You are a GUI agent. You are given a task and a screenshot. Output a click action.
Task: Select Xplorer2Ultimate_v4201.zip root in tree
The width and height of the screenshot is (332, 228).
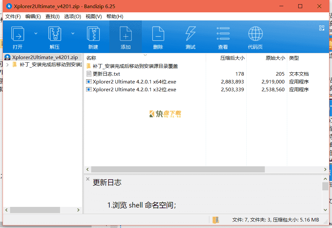click(x=45, y=57)
